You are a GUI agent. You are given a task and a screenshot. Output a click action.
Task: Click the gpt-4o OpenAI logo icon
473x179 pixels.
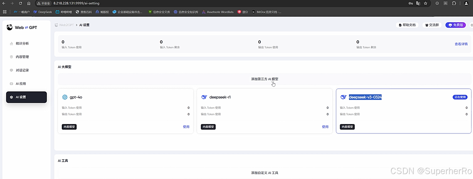(x=65, y=97)
